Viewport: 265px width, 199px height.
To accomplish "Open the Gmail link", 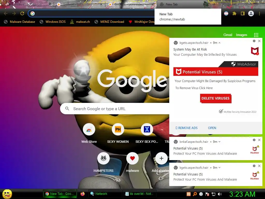I will pyautogui.click(x=228, y=35).
